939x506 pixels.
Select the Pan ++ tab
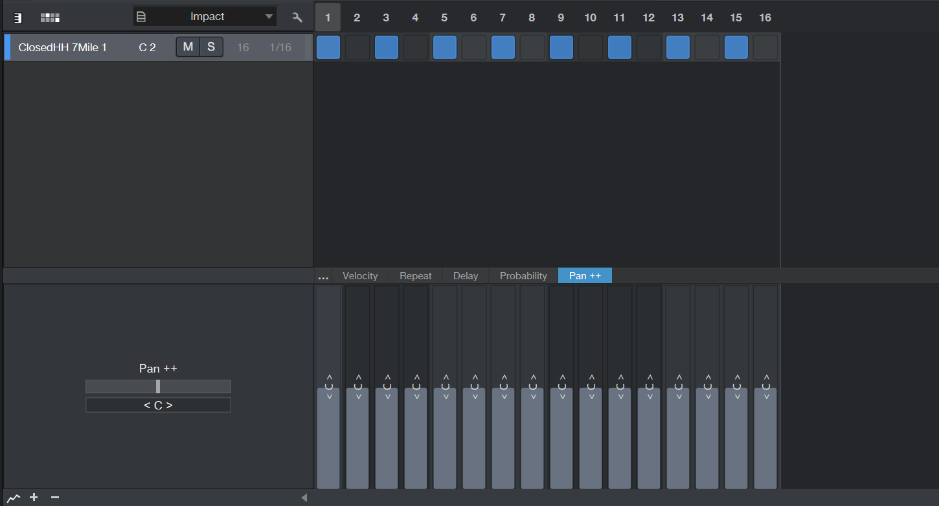pos(585,276)
